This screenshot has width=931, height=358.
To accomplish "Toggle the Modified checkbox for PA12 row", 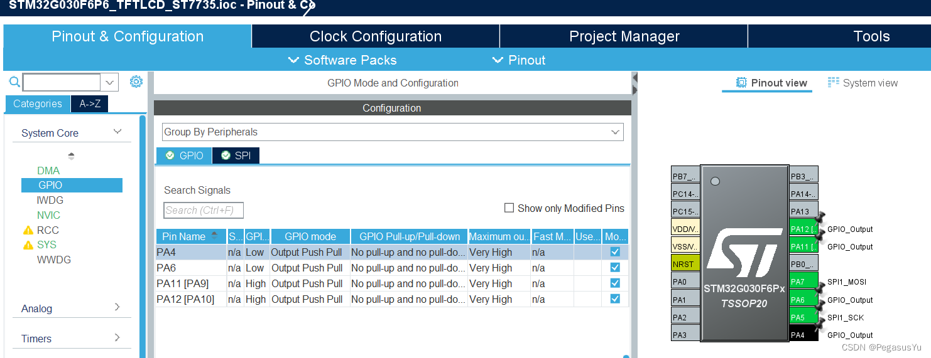I will coord(615,299).
